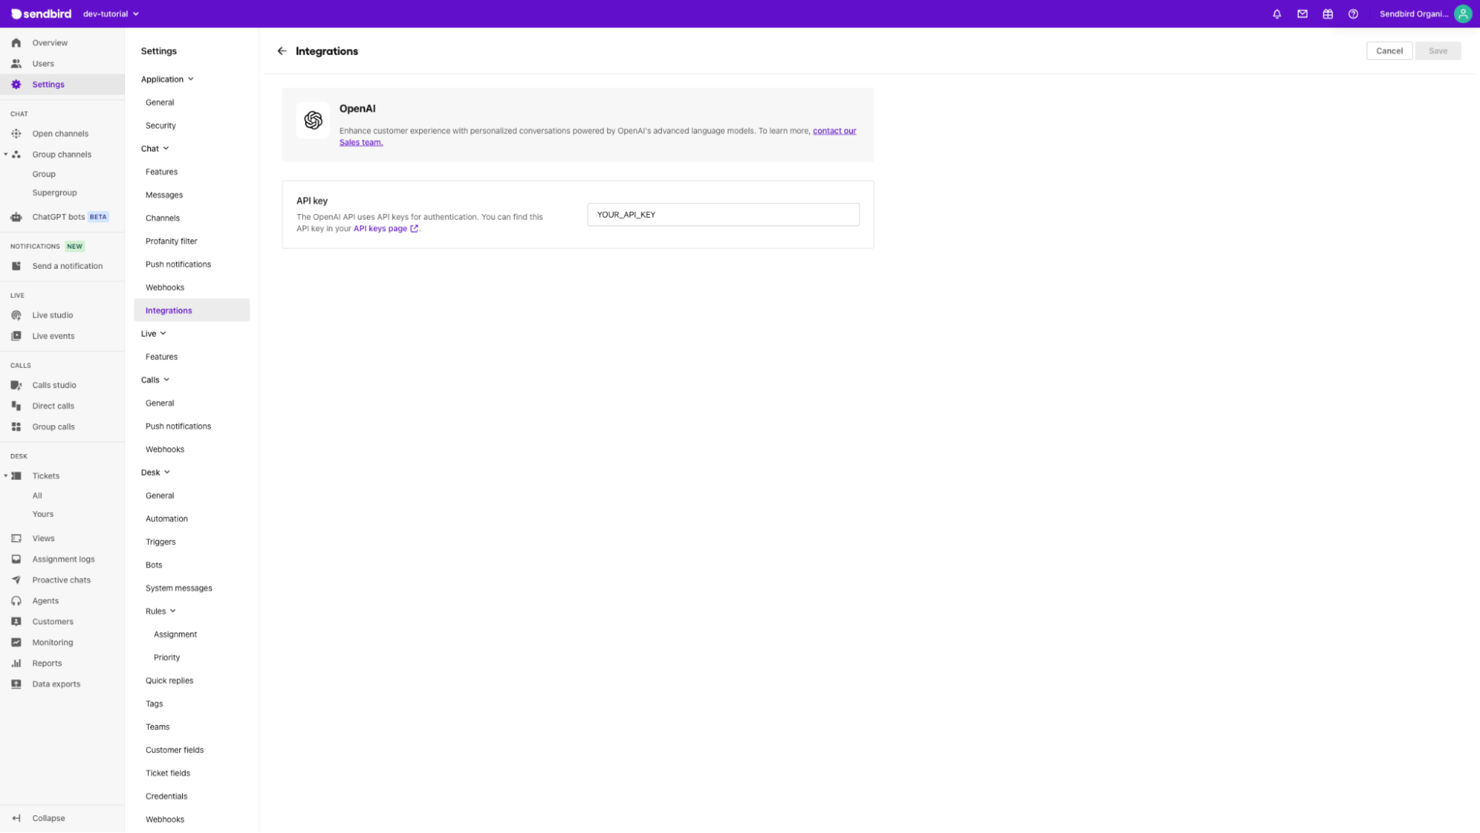
Task: Click the Direct calls icon
Action: [16, 406]
